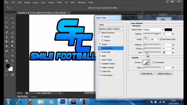This screenshot has height=105, width=187.
Task: Open the Layer menu
Action: [x=35, y=2]
